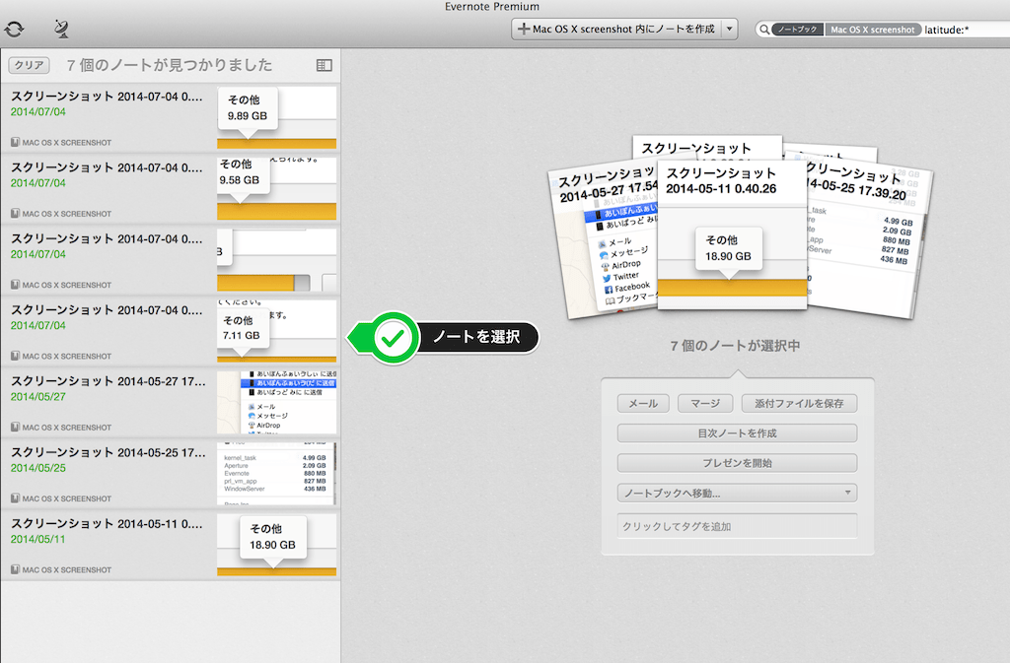Click the 7 個のノートが見つかりました label

click(x=170, y=65)
